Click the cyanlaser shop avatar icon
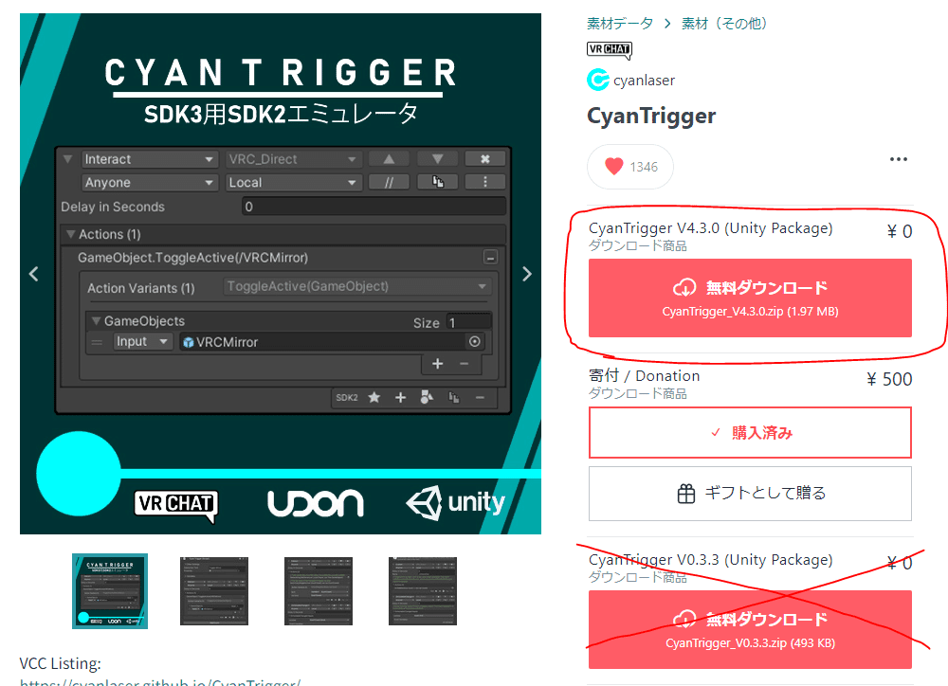948x686 pixels. pos(598,80)
